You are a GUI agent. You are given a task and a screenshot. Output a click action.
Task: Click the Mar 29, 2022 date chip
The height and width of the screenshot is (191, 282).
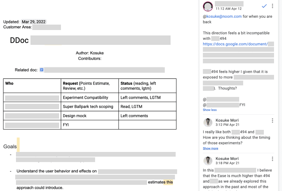point(34,22)
